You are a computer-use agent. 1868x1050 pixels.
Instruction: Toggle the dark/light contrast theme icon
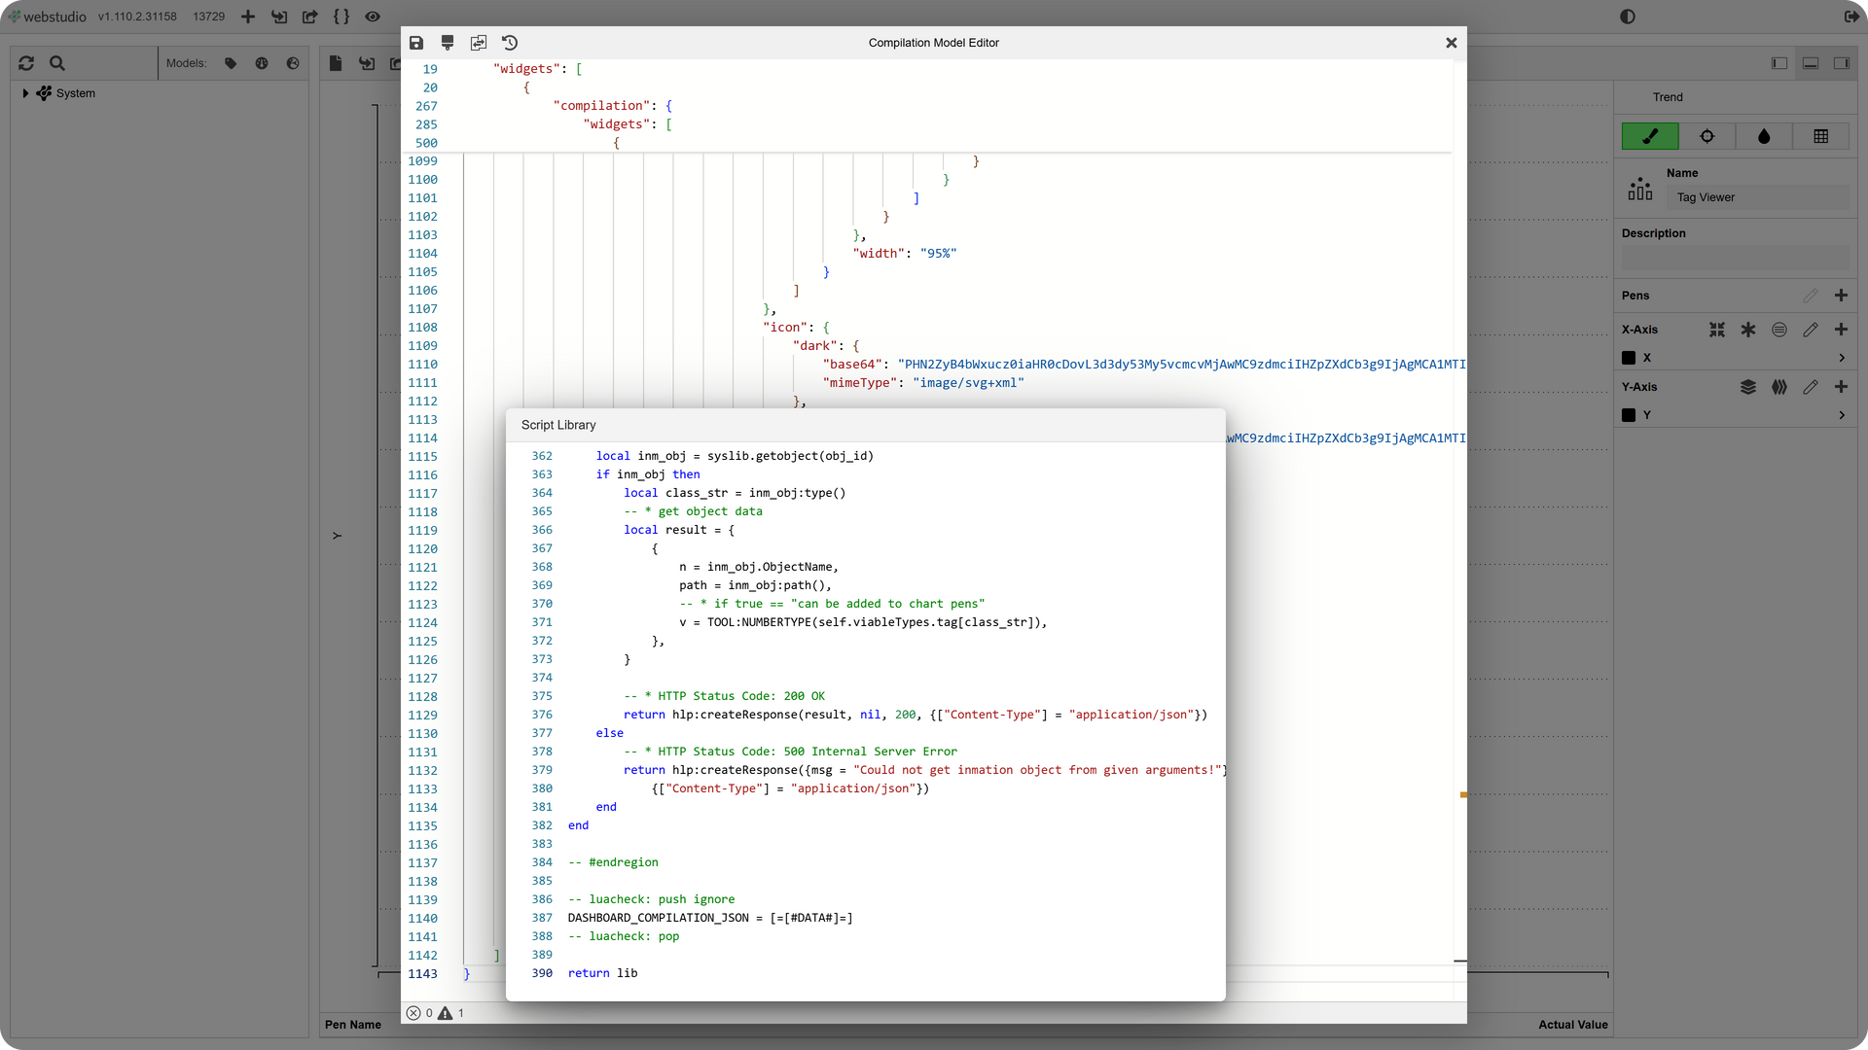pyautogui.click(x=1628, y=17)
